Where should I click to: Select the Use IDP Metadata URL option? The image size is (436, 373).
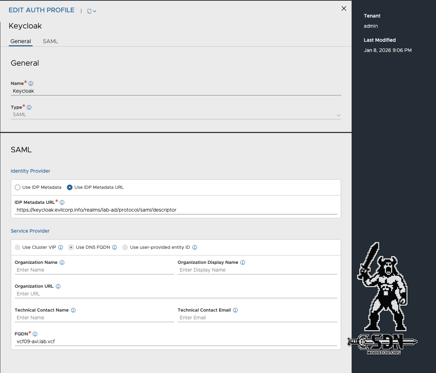pos(70,187)
